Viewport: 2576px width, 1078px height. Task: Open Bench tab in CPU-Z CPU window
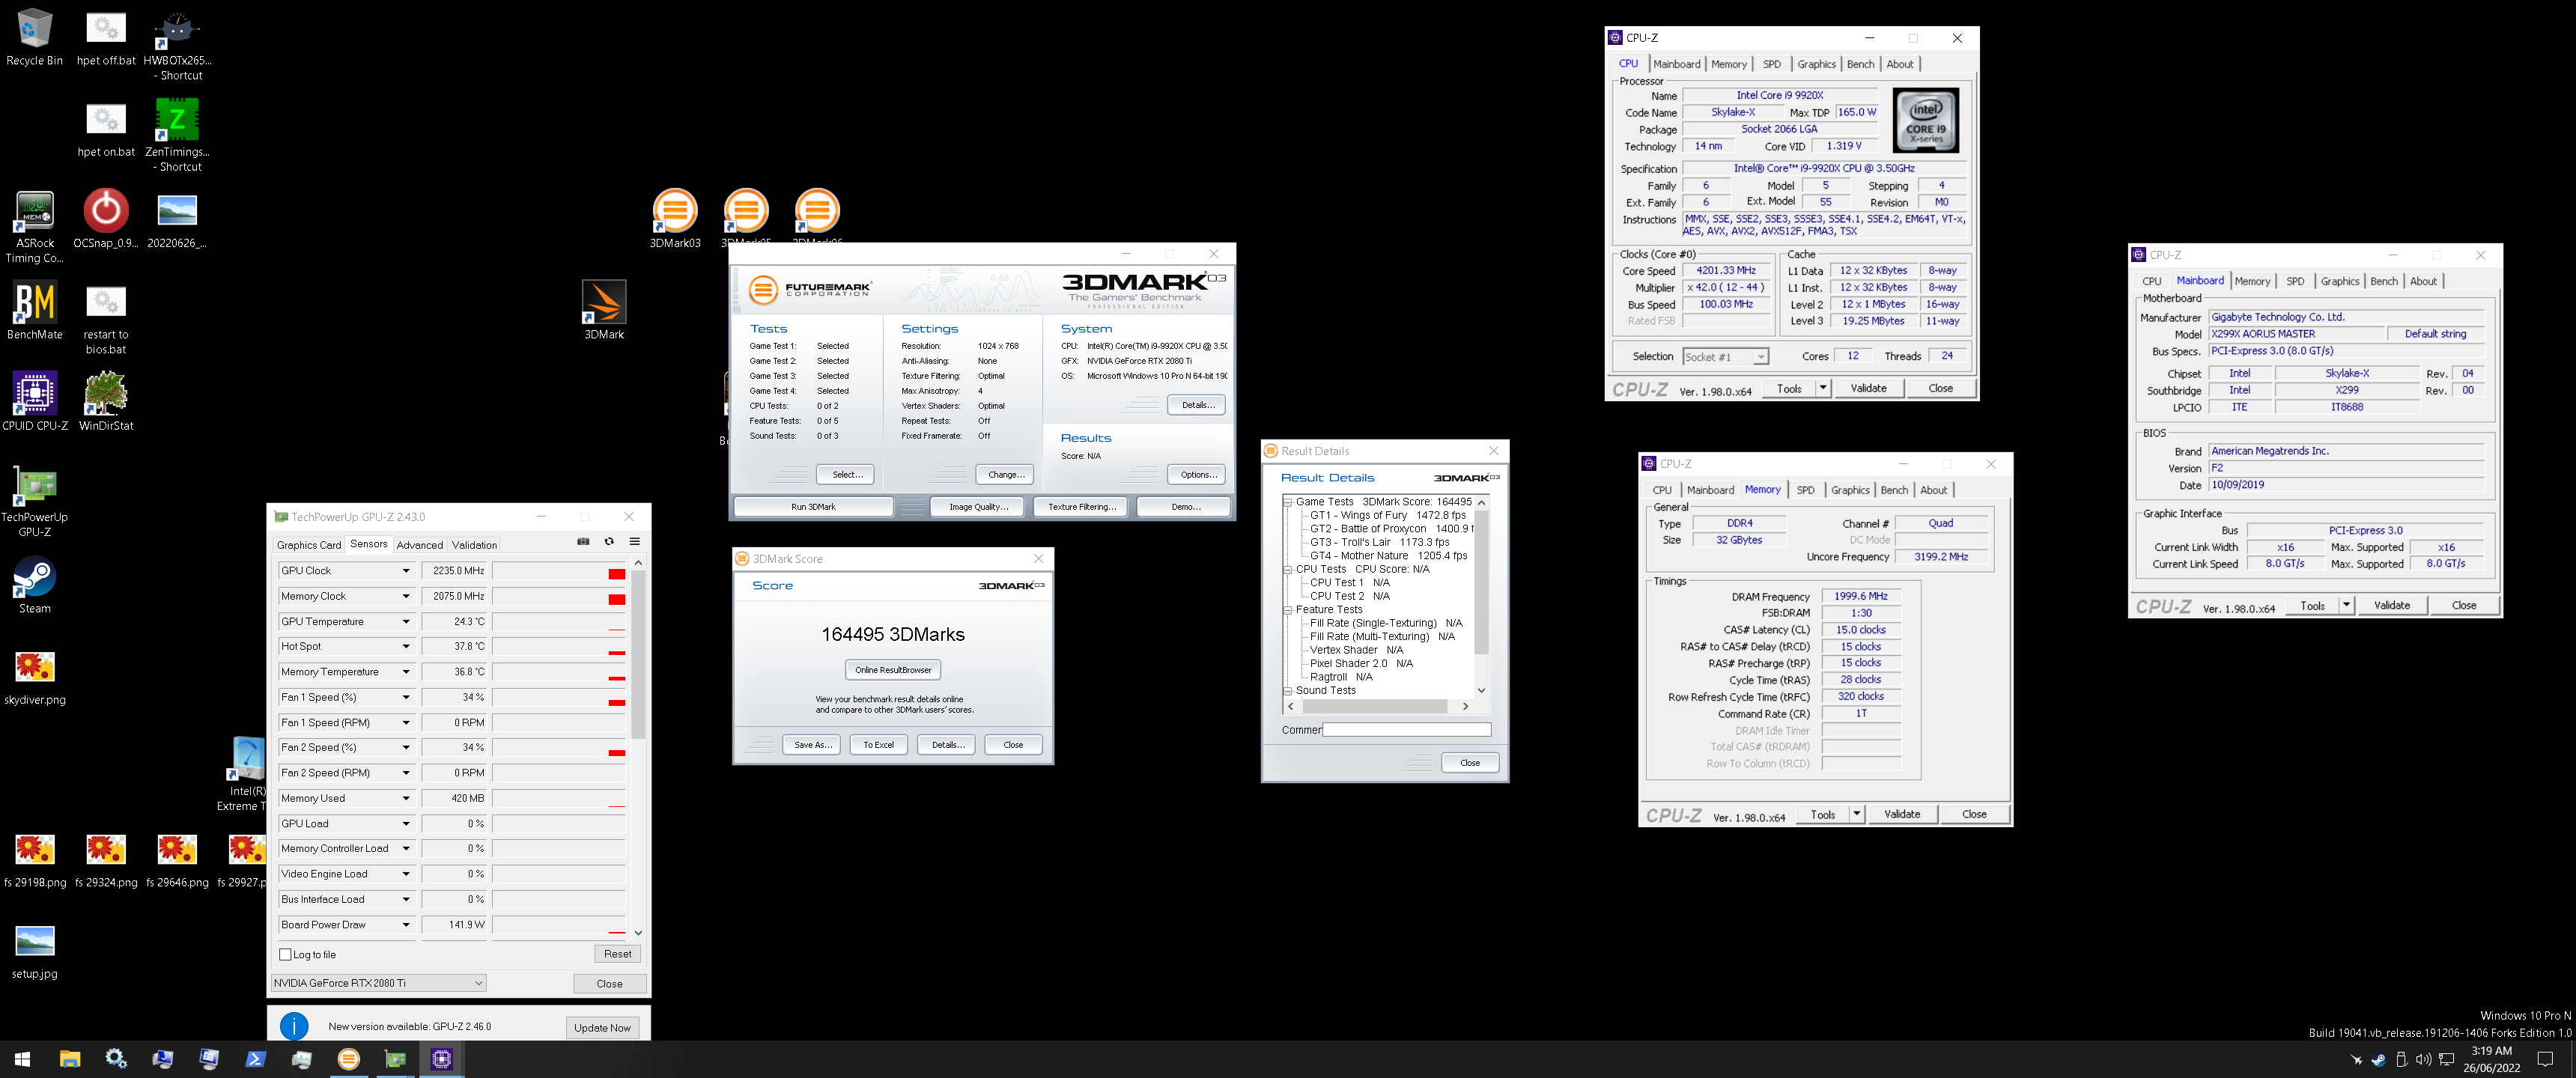coord(1860,64)
